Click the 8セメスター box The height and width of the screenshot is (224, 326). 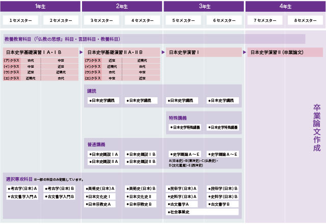click(305, 20)
